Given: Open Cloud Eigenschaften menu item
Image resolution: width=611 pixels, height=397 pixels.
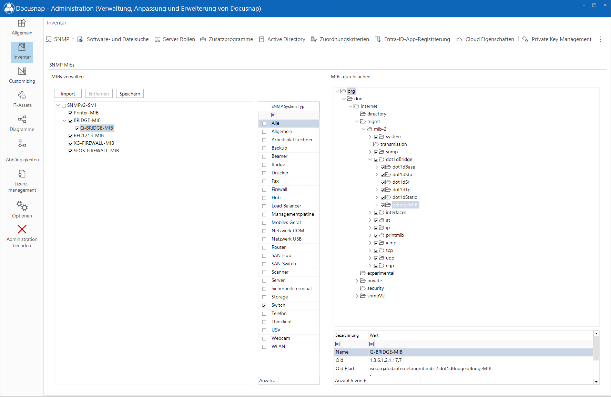Looking at the screenshot, I should 490,39.
